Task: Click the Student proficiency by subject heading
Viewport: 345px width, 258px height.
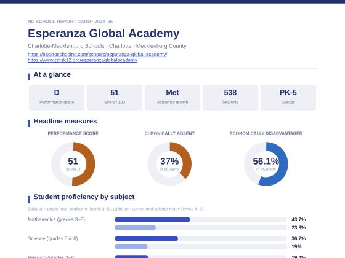Action: click(84, 197)
